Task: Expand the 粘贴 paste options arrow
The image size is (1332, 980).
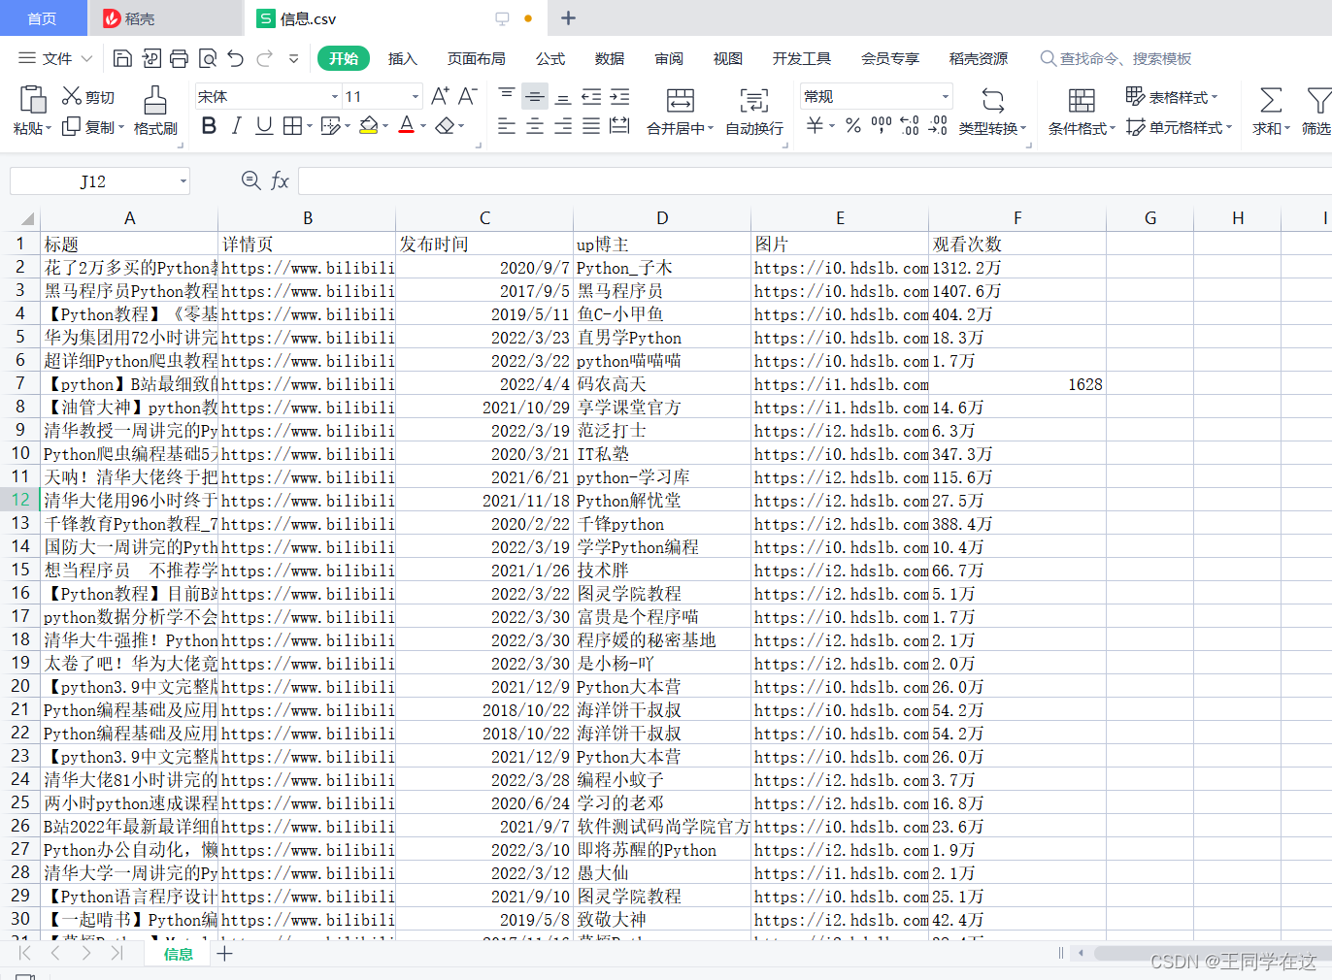Action: pos(49,129)
